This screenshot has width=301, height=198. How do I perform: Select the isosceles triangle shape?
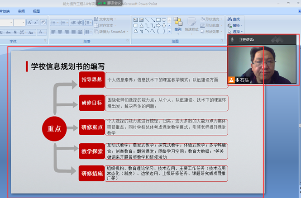(x=141, y=25)
